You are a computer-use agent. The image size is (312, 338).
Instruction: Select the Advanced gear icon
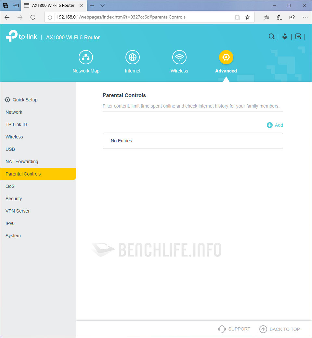tap(226, 57)
